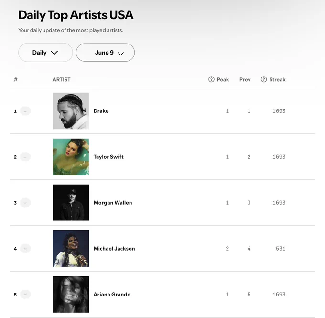325x318 pixels.
Task: Click the Prev column header
Action: (245, 80)
